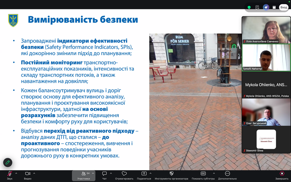Expand audio options arrow next to Звук
The width and height of the screenshot is (291, 182).
click(x=16, y=173)
